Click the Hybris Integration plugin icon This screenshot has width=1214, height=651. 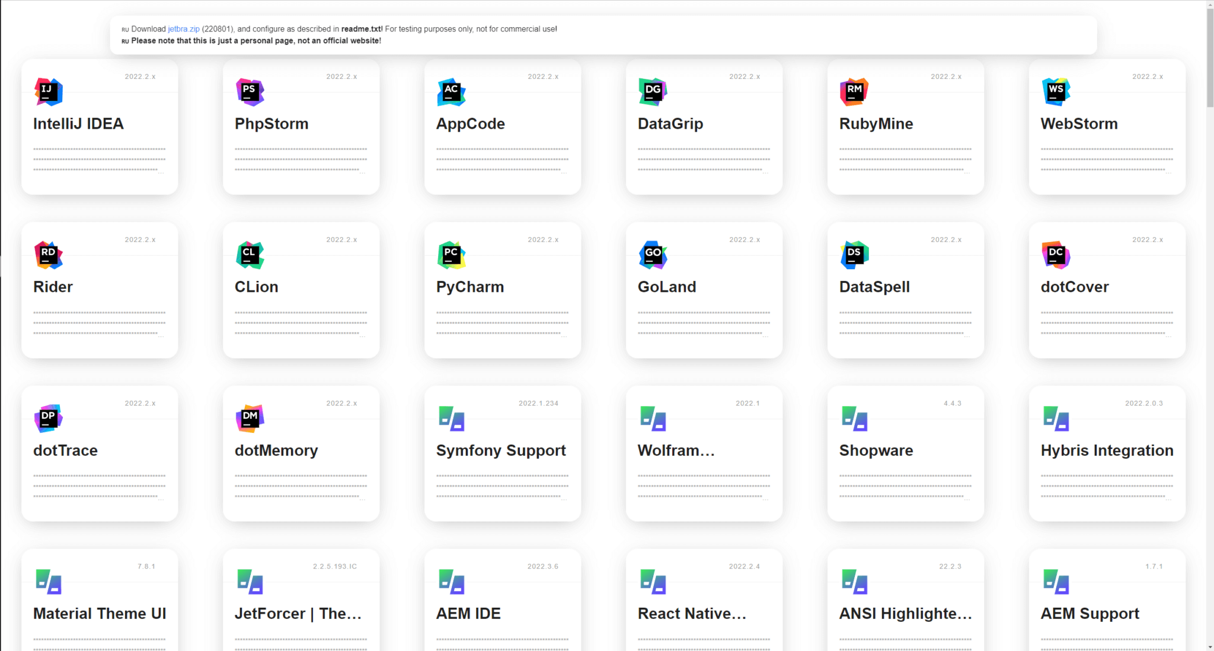[1056, 418]
